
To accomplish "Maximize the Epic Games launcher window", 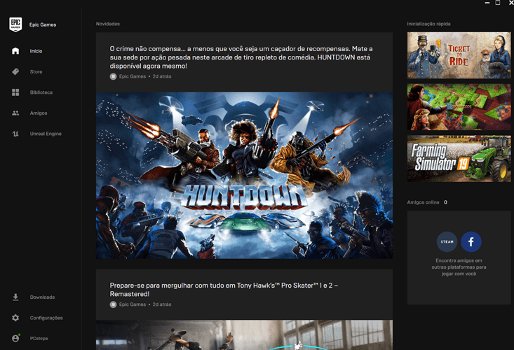I will click(498, 3).
